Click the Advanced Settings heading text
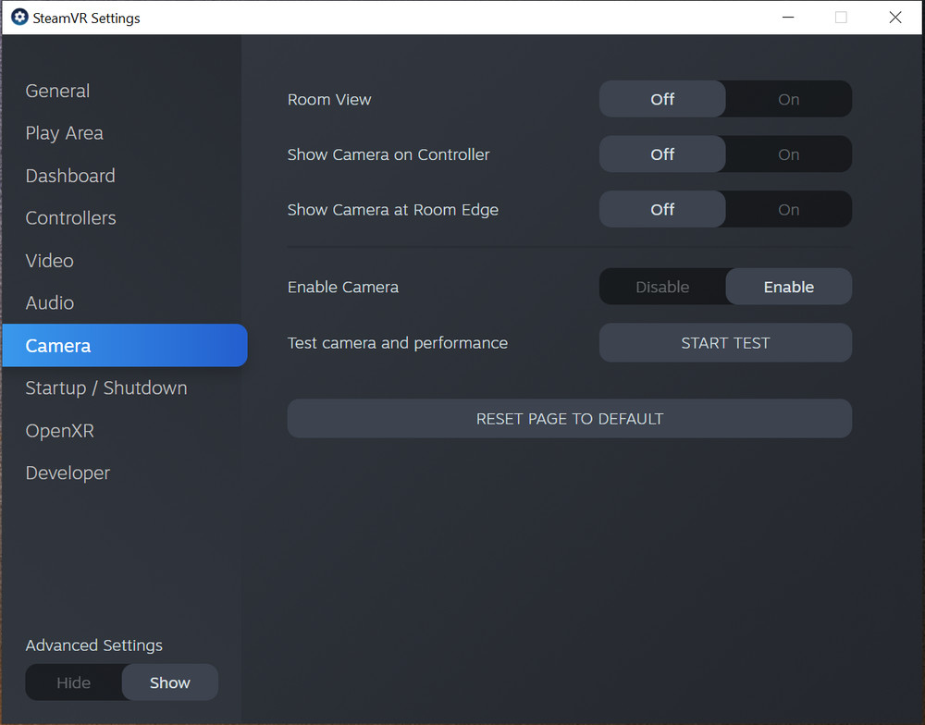 click(93, 645)
